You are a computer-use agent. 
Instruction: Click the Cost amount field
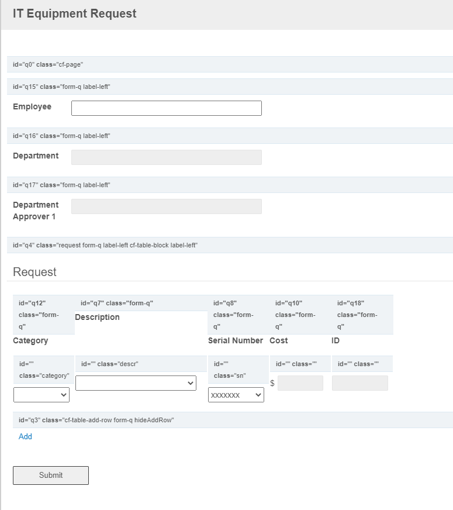pyautogui.click(x=300, y=383)
